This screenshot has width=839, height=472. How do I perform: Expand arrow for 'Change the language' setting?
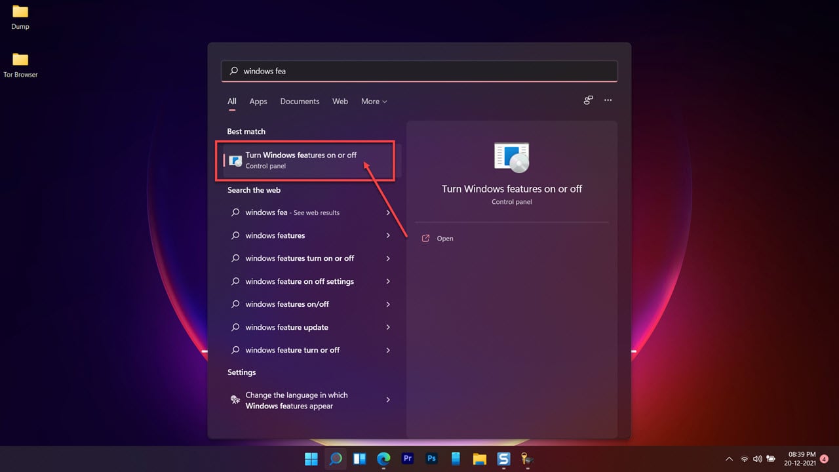[388, 400]
